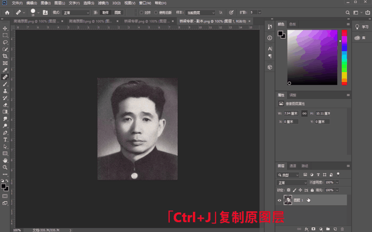372x232 pixels.
Task: Select the Path Selection tool
Action: pos(5,147)
